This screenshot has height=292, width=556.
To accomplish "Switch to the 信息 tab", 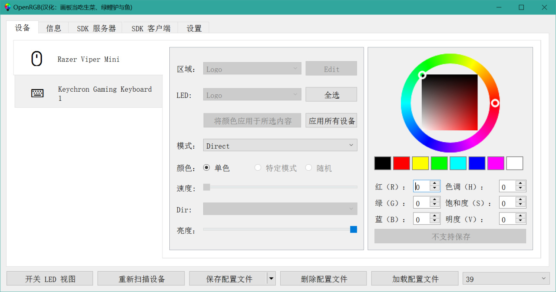I will point(54,28).
